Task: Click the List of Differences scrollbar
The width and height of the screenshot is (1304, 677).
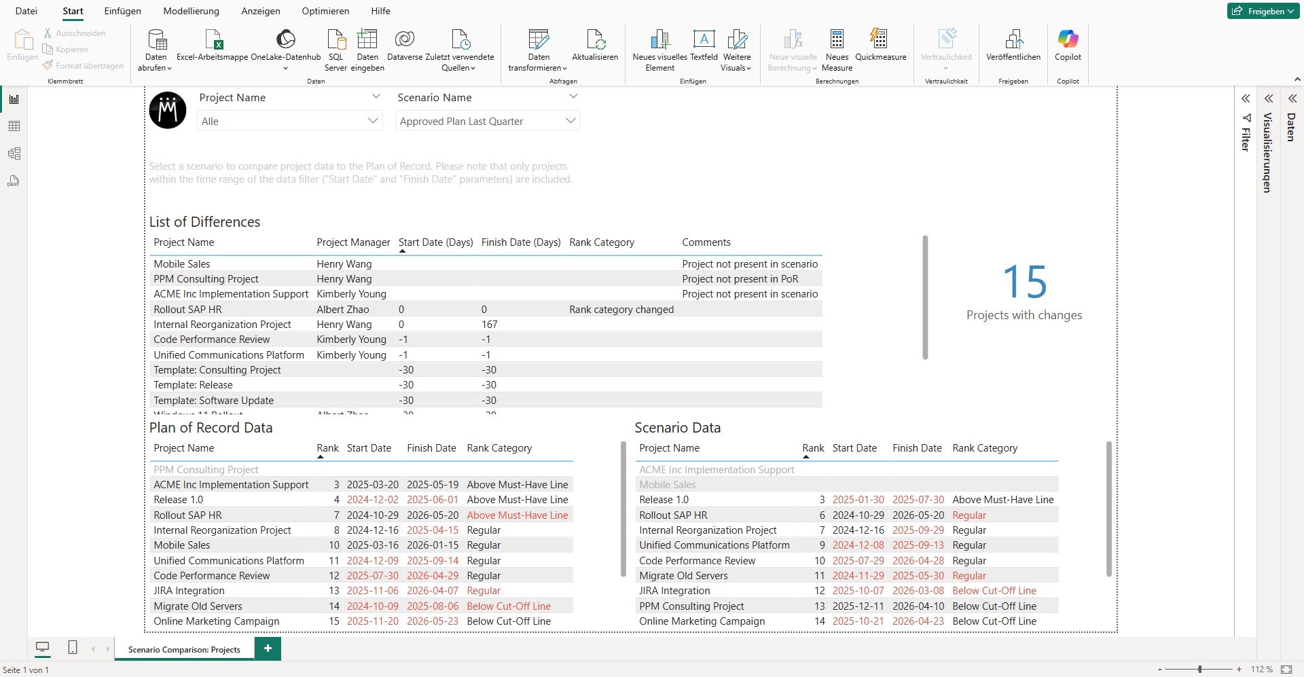Action: click(x=925, y=297)
